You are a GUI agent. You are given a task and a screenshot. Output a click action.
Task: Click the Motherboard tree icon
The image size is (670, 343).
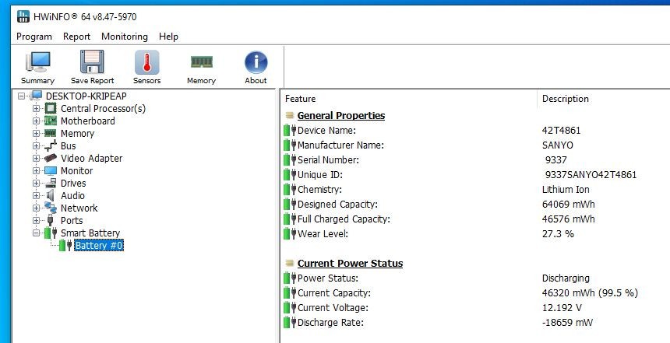[51, 121]
